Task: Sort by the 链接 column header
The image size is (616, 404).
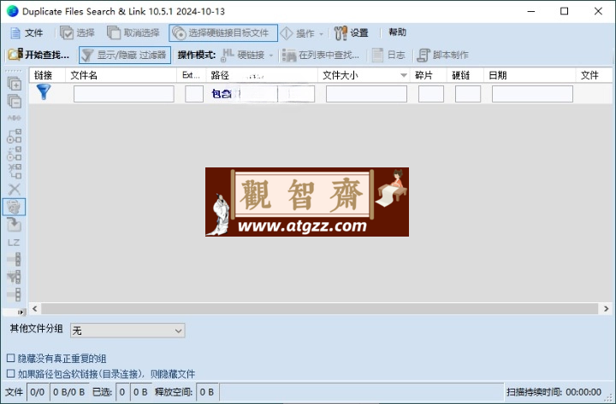Action: 47,75
